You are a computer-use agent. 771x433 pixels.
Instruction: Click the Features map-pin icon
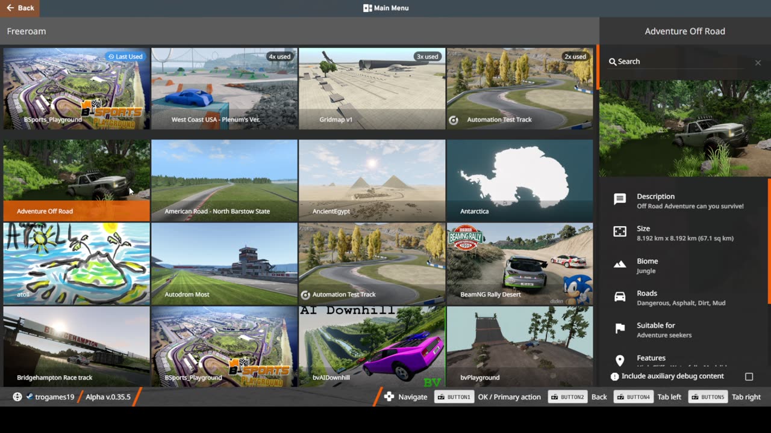tap(620, 361)
